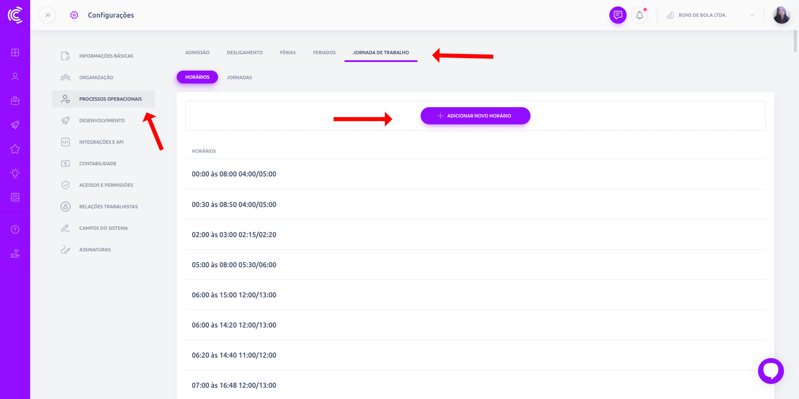Select the 06:00 às 15:00 schedule row
799x399 pixels.
point(234,295)
